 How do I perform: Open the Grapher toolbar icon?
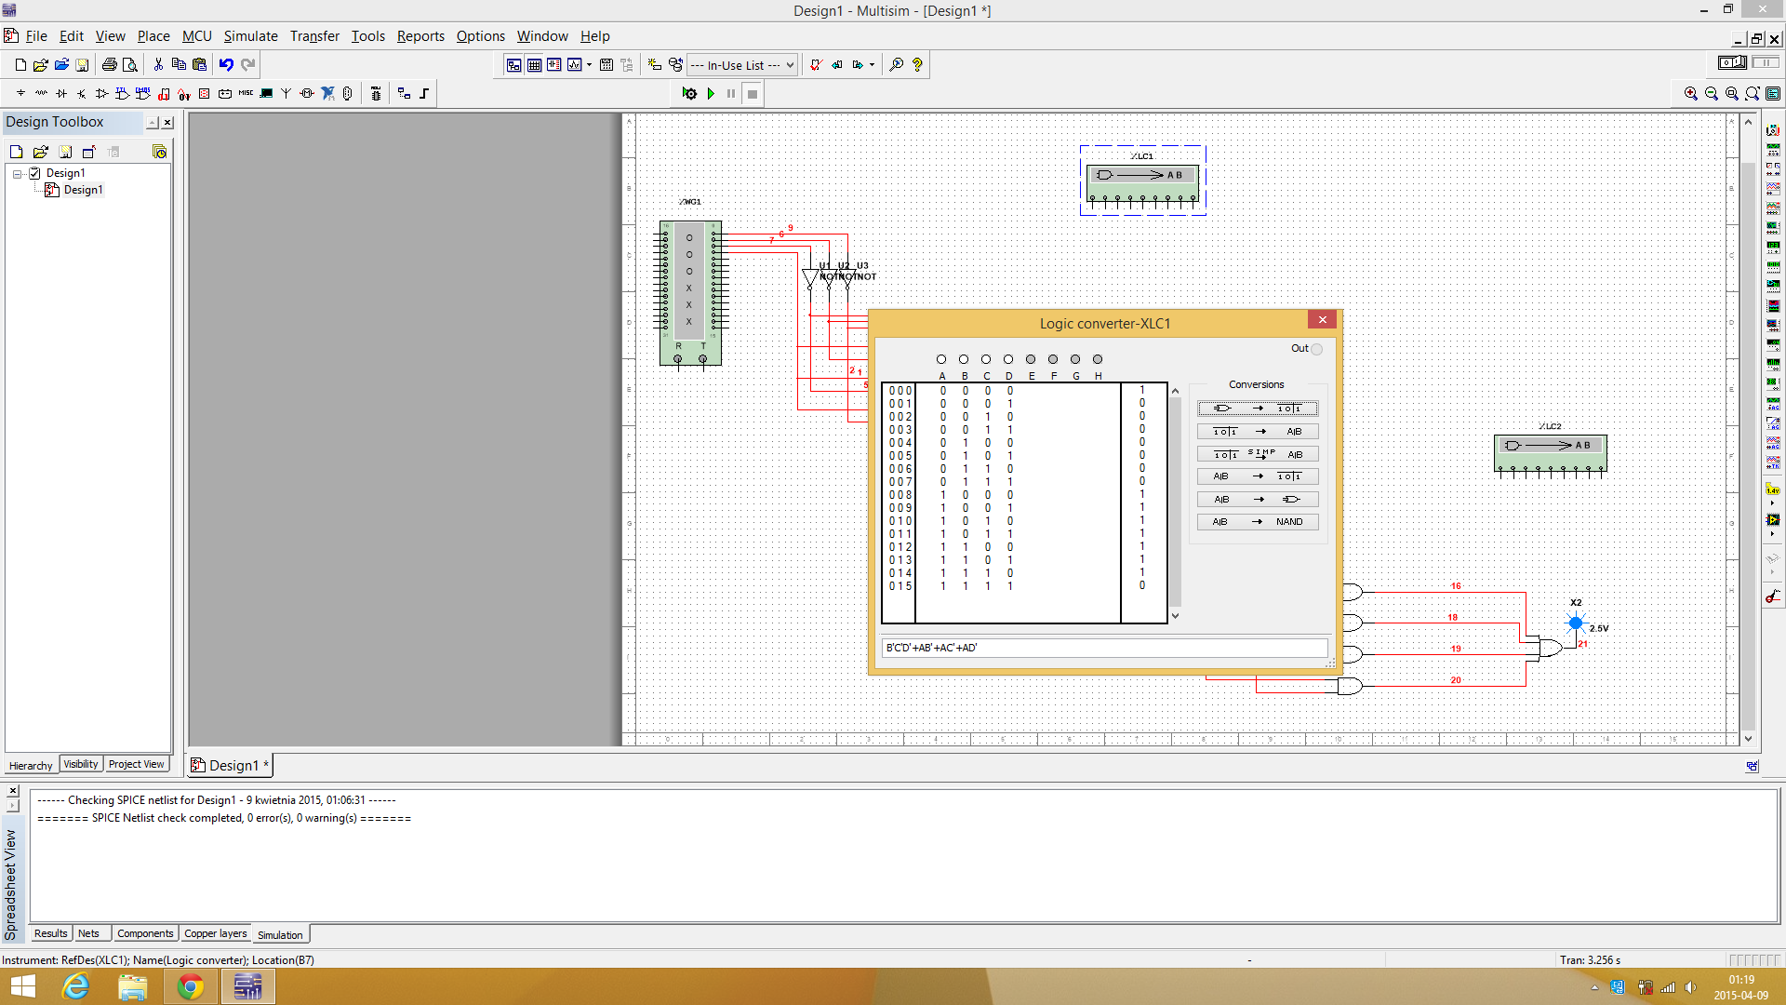pyautogui.click(x=574, y=65)
